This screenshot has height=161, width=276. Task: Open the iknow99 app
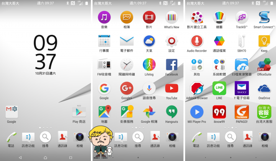[x=219, y=112]
